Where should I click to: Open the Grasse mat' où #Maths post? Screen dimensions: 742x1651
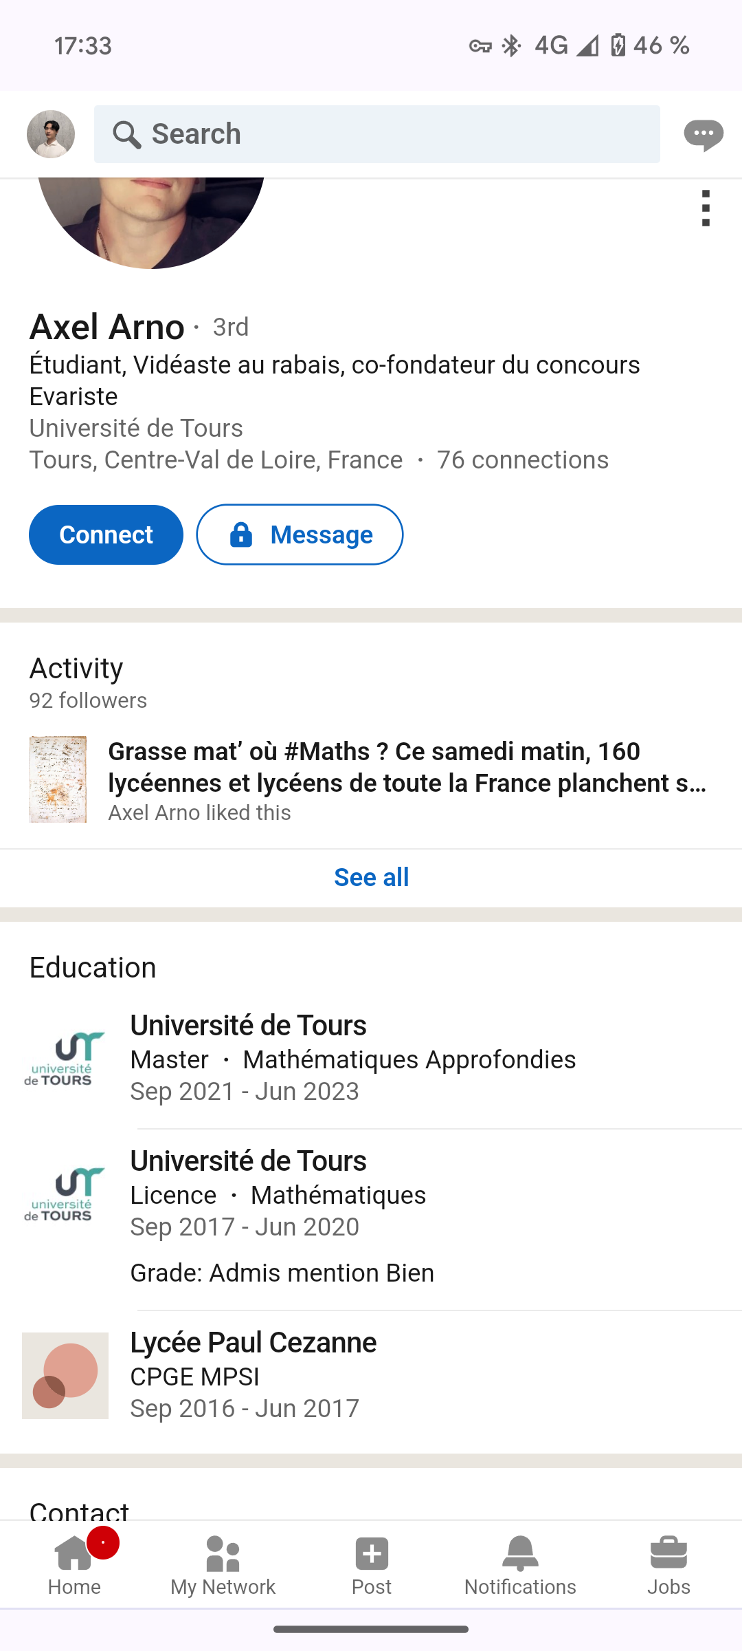point(407,767)
